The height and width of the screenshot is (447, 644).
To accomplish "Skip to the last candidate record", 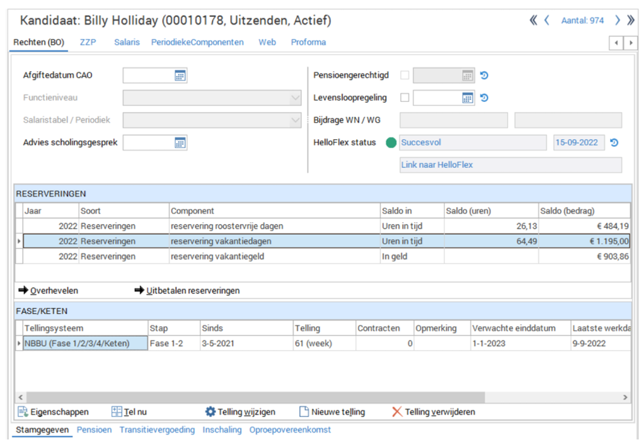I will (x=630, y=21).
